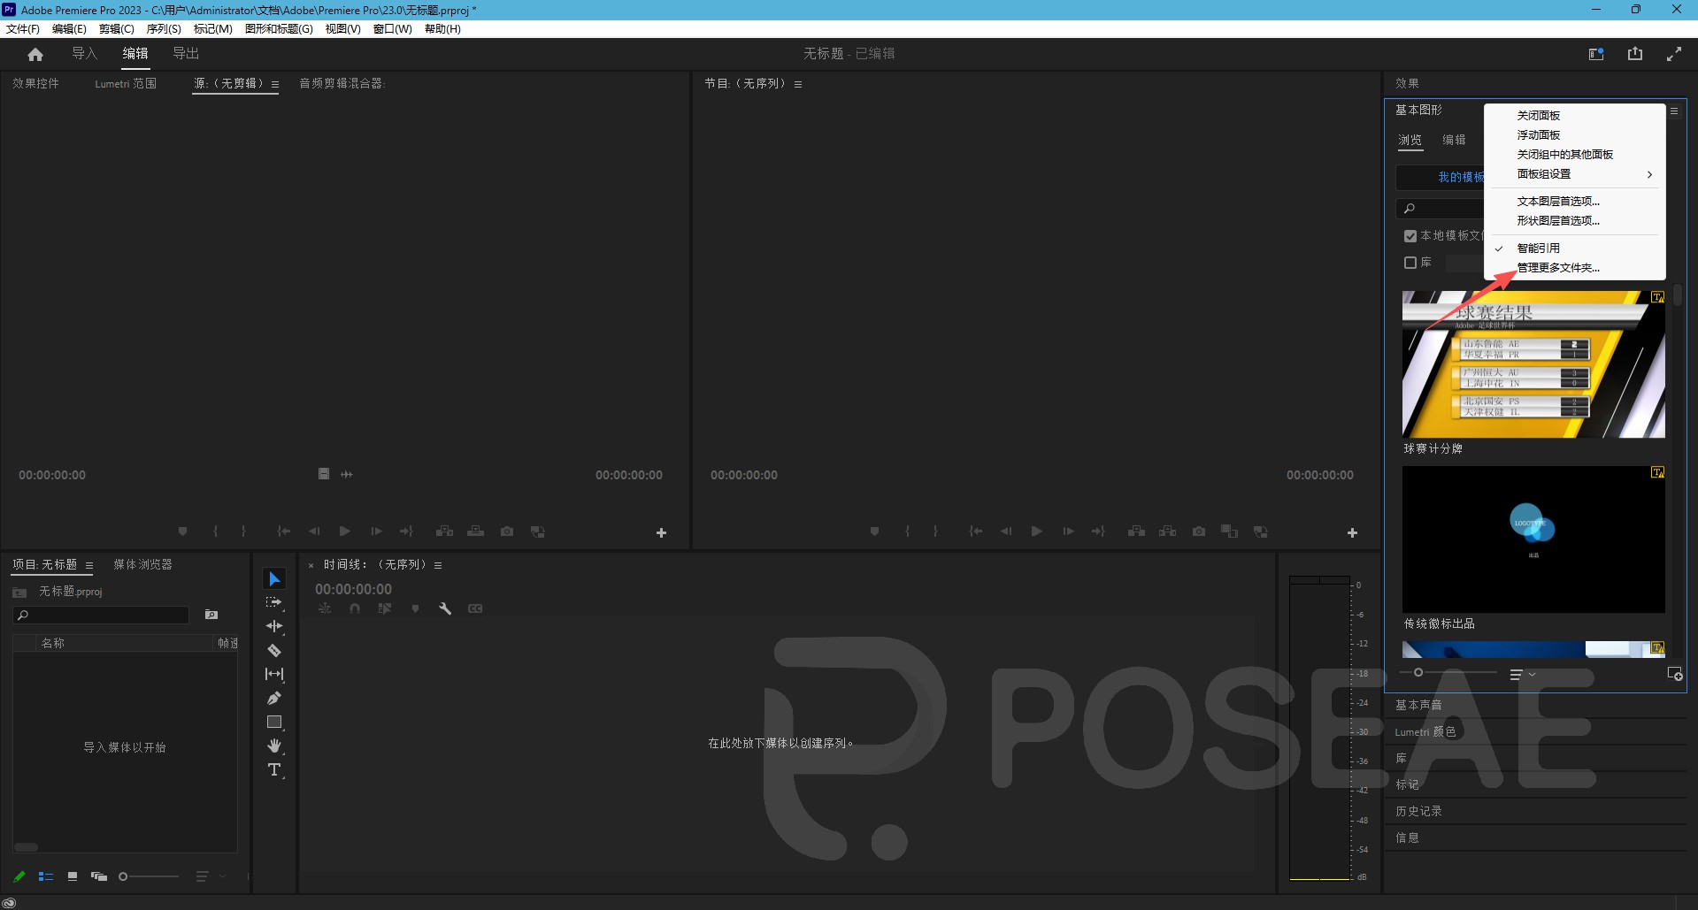
Task: Open Program monitor panel menu
Action: (x=798, y=85)
